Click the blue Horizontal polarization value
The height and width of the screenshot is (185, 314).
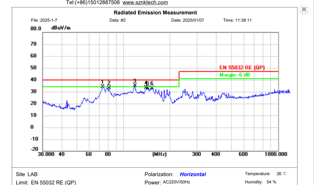point(193,175)
